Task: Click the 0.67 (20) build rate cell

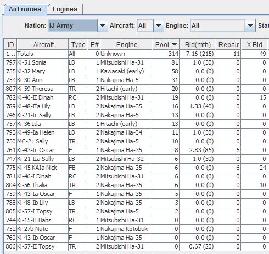Action: coord(197,246)
